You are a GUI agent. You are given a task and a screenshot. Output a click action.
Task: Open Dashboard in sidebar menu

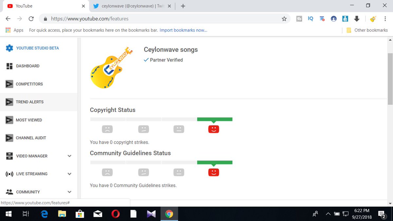click(x=39, y=66)
